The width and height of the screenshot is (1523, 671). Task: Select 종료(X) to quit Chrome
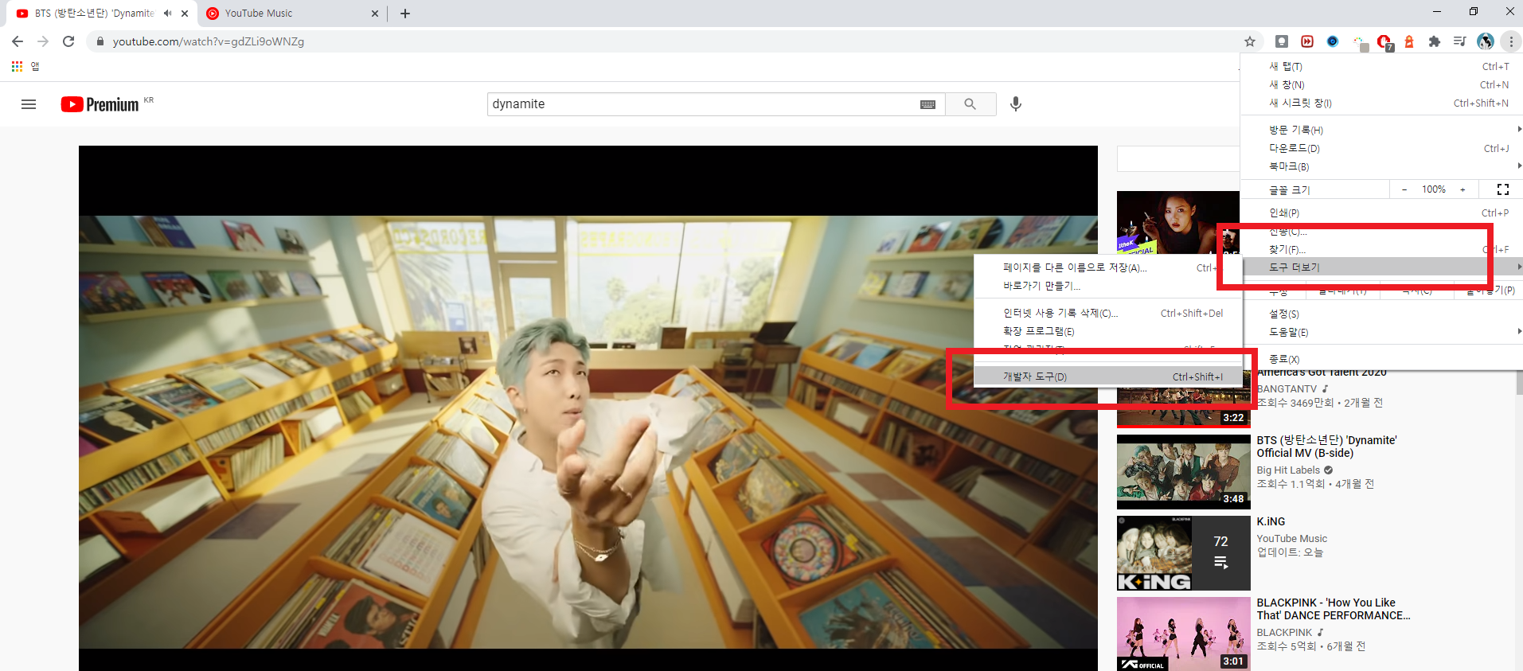point(1381,359)
